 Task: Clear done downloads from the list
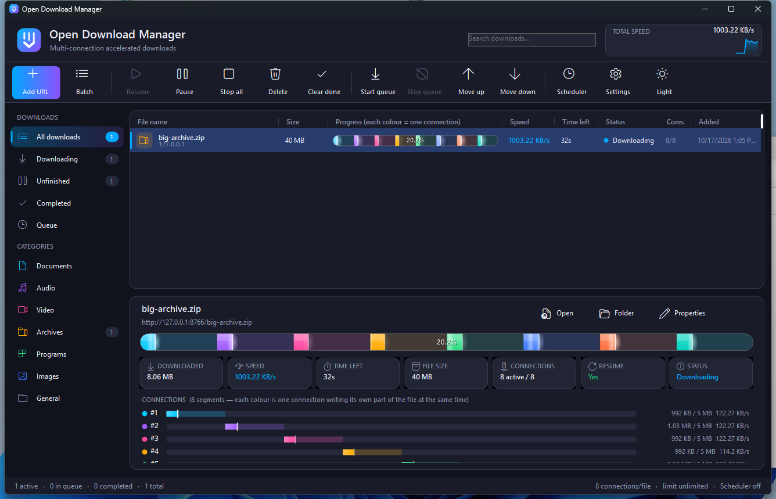point(324,82)
